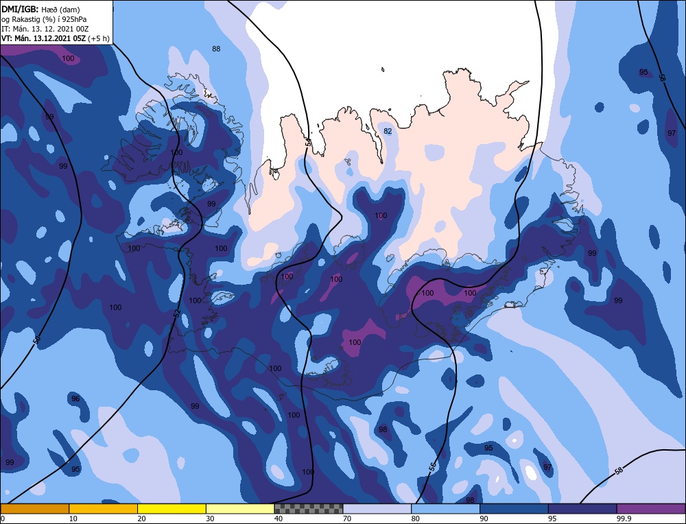Click the init time 'IT: Mán. 13. 12. 2021 00Z'
This screenshot has height=524, width=686.
click(45, 29)
